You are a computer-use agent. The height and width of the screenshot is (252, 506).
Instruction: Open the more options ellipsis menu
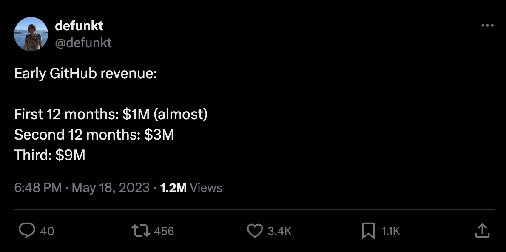(x=487, y=26)
